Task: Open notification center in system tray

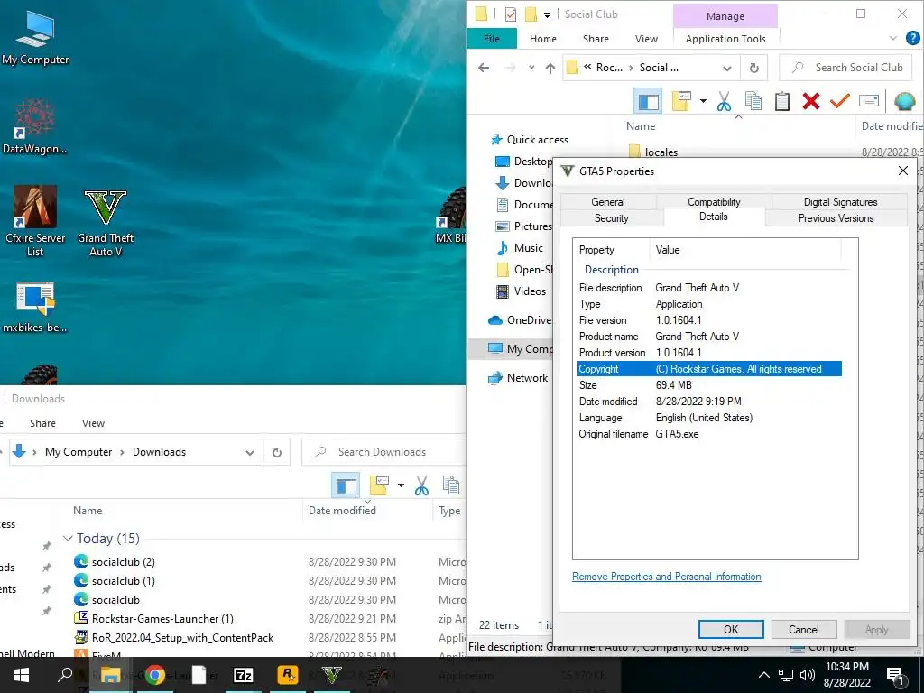Action: pyautogui.click(x=896, y=675)
